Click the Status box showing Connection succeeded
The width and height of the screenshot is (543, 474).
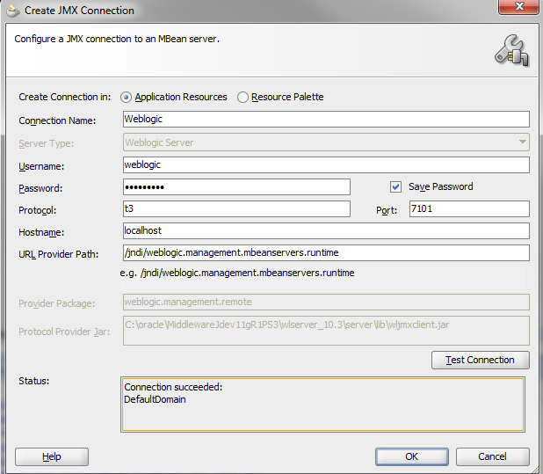click(x=322, y=405)
